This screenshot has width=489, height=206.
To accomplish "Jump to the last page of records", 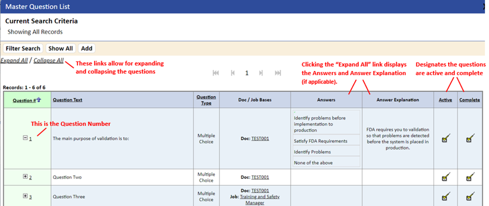I will tap(278, 73).
